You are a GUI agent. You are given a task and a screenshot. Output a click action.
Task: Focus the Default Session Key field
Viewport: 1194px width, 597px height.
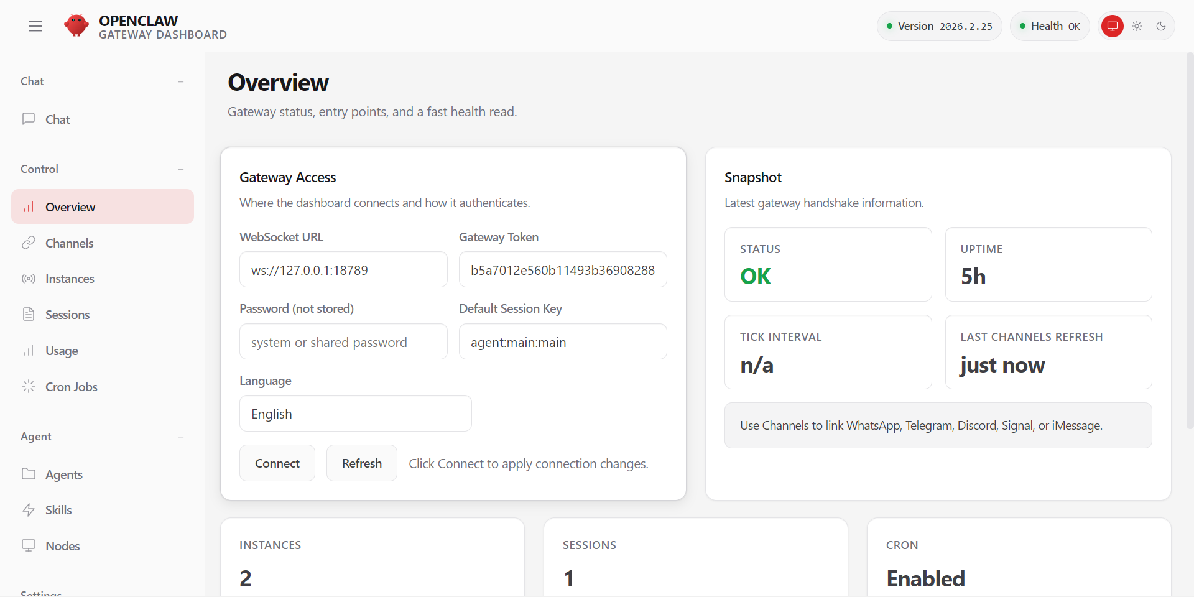[x=563, y=342]
